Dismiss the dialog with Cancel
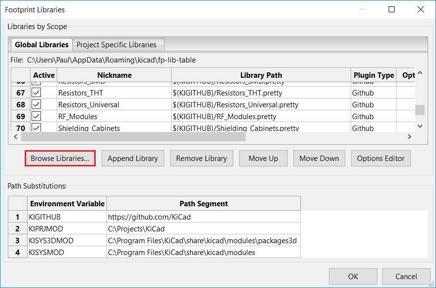Image resolution: width=436 pixels, height=288 pixels. click(406, 277)
